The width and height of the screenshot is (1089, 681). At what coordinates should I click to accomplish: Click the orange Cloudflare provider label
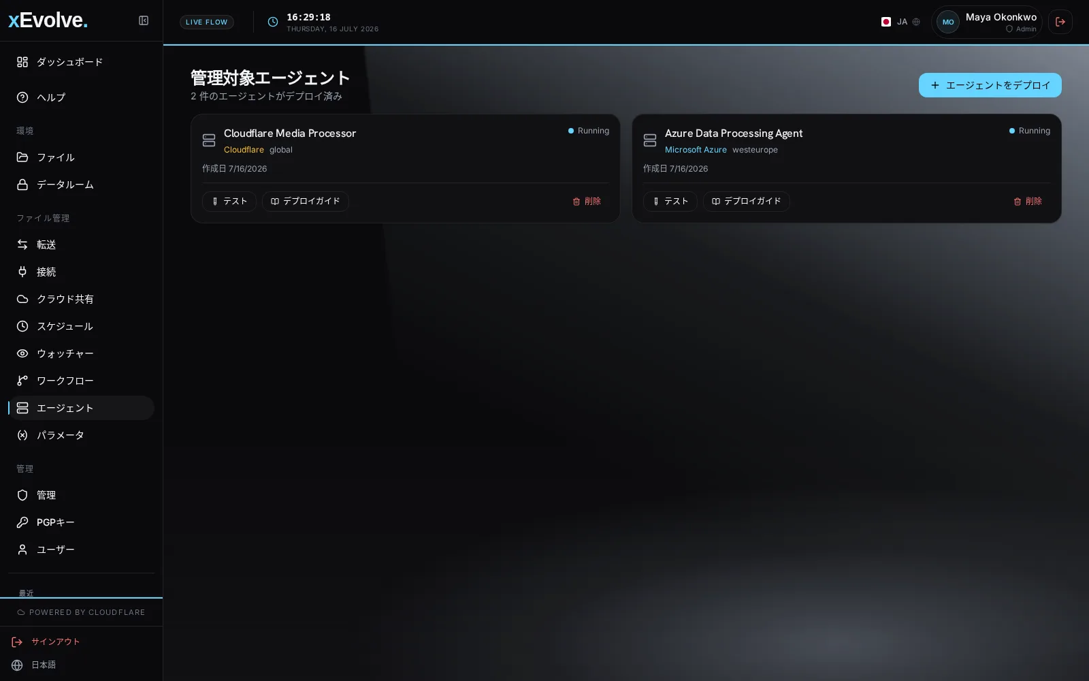click(244, 150)
